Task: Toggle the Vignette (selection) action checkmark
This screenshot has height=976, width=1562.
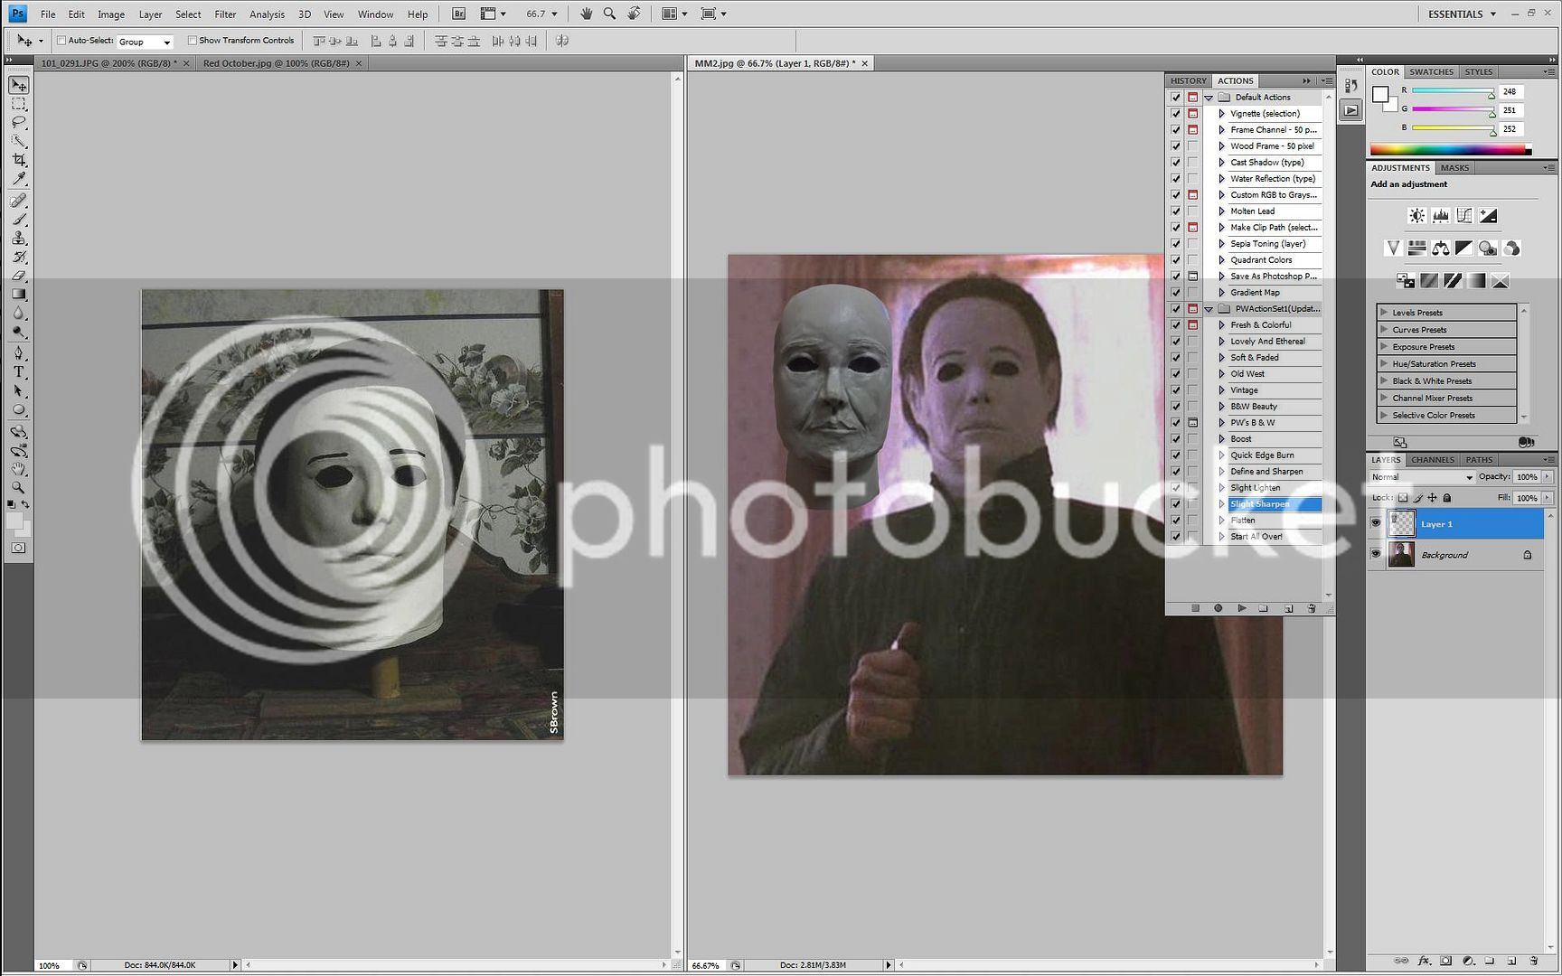Action: [x=1175, y=114]
